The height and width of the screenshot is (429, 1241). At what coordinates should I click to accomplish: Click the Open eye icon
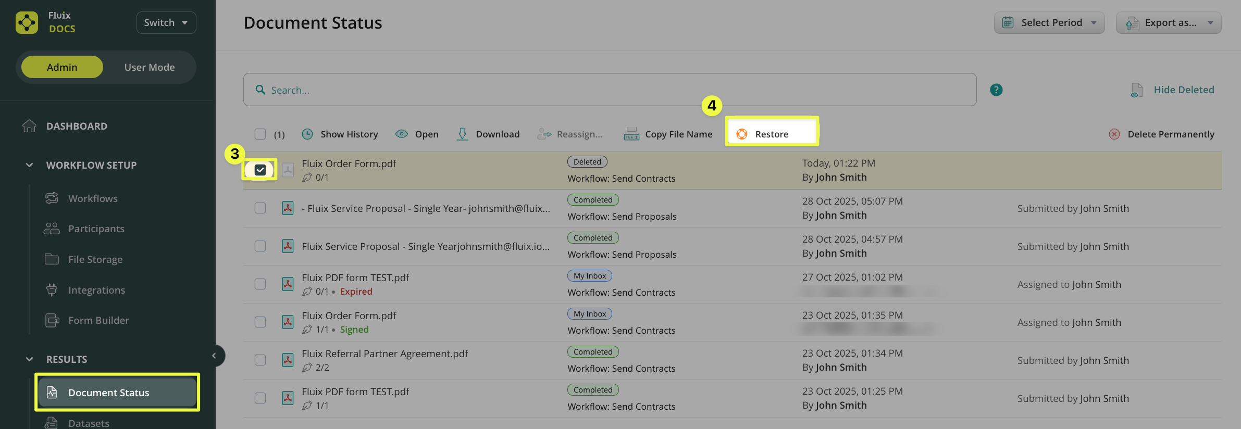[x=401, y=134]
